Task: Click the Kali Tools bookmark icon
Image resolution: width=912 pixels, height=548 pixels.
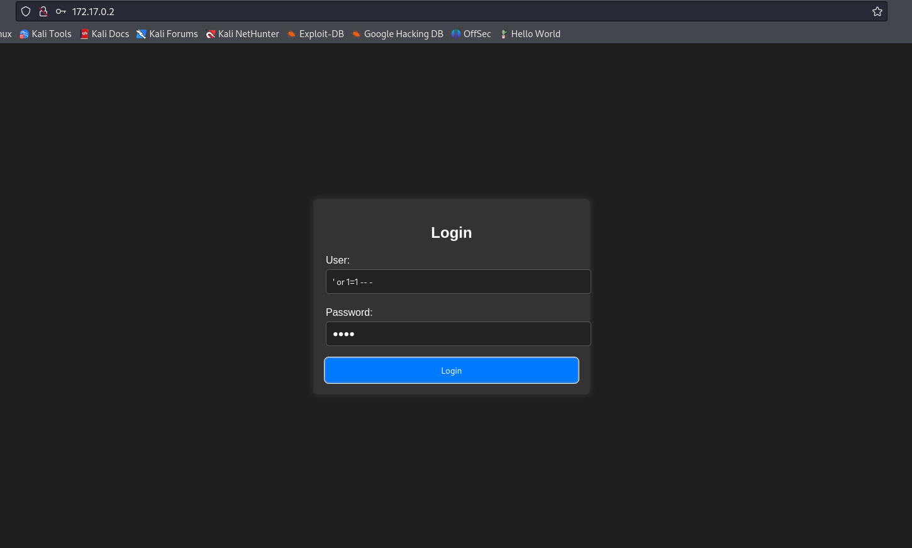Action: [x=24, y=34]
